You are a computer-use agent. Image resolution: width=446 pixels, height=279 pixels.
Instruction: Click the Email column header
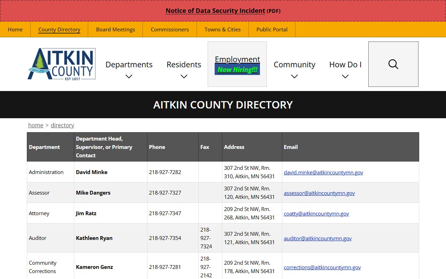pos(350,147)
